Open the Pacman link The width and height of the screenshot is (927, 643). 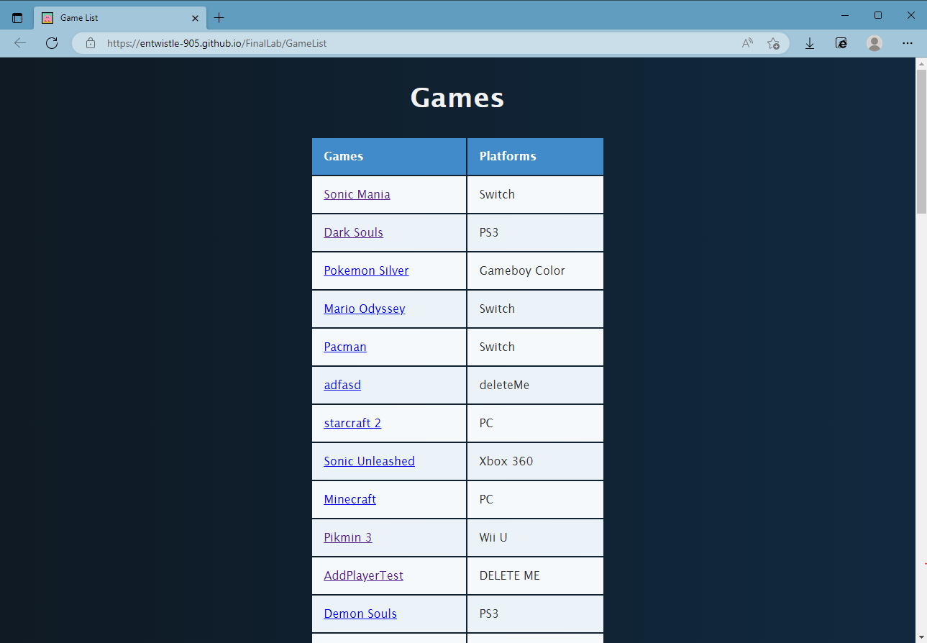(345, 347)
